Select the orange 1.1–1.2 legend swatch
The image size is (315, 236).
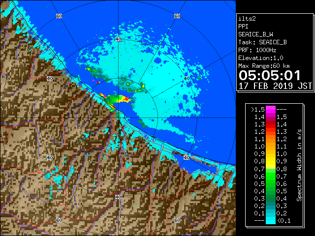tap(270, 139)
